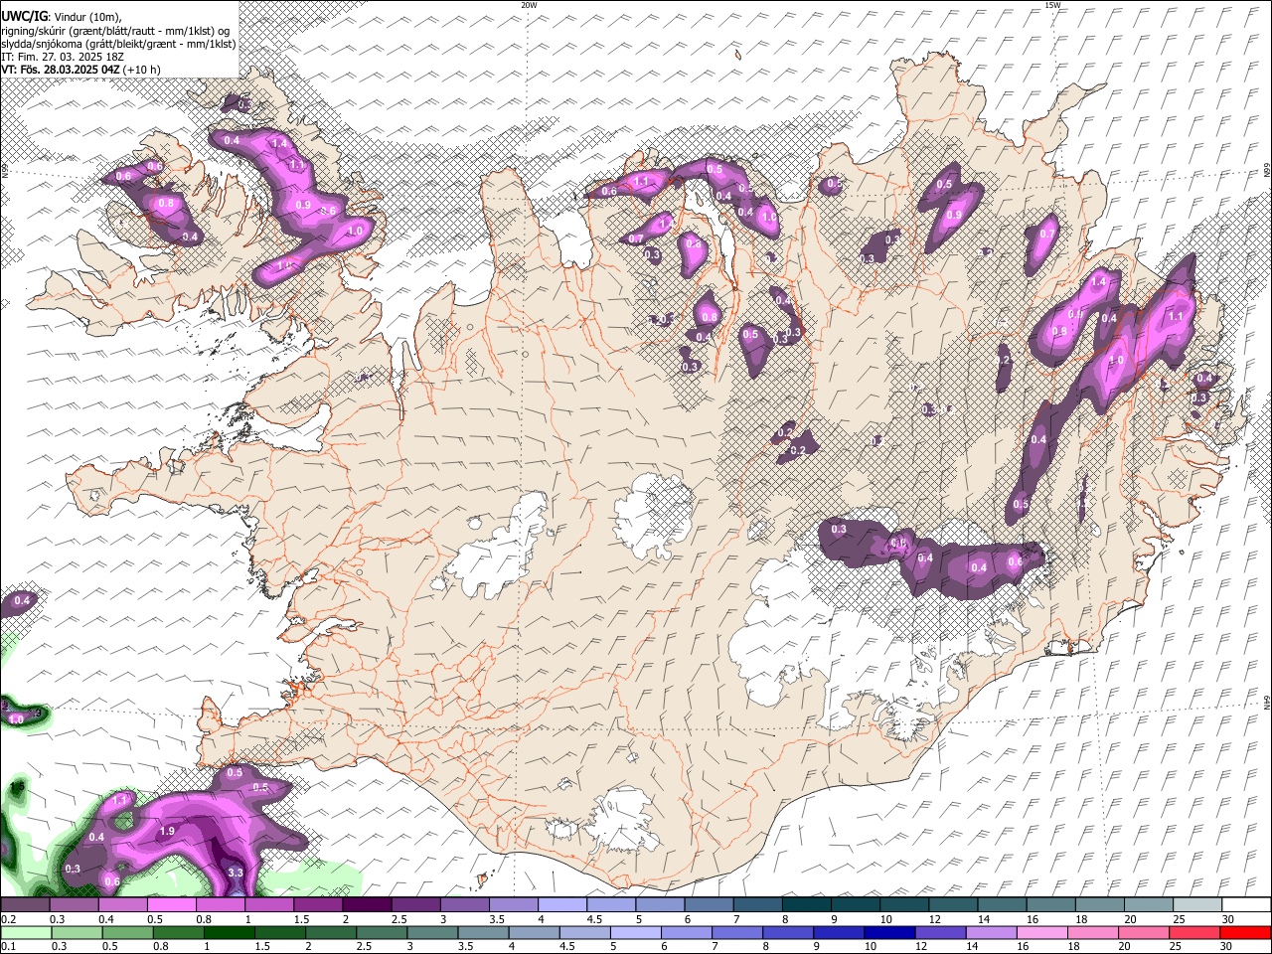Pick the light pink 16–18 swatch in lower legend

[1042, 933]
